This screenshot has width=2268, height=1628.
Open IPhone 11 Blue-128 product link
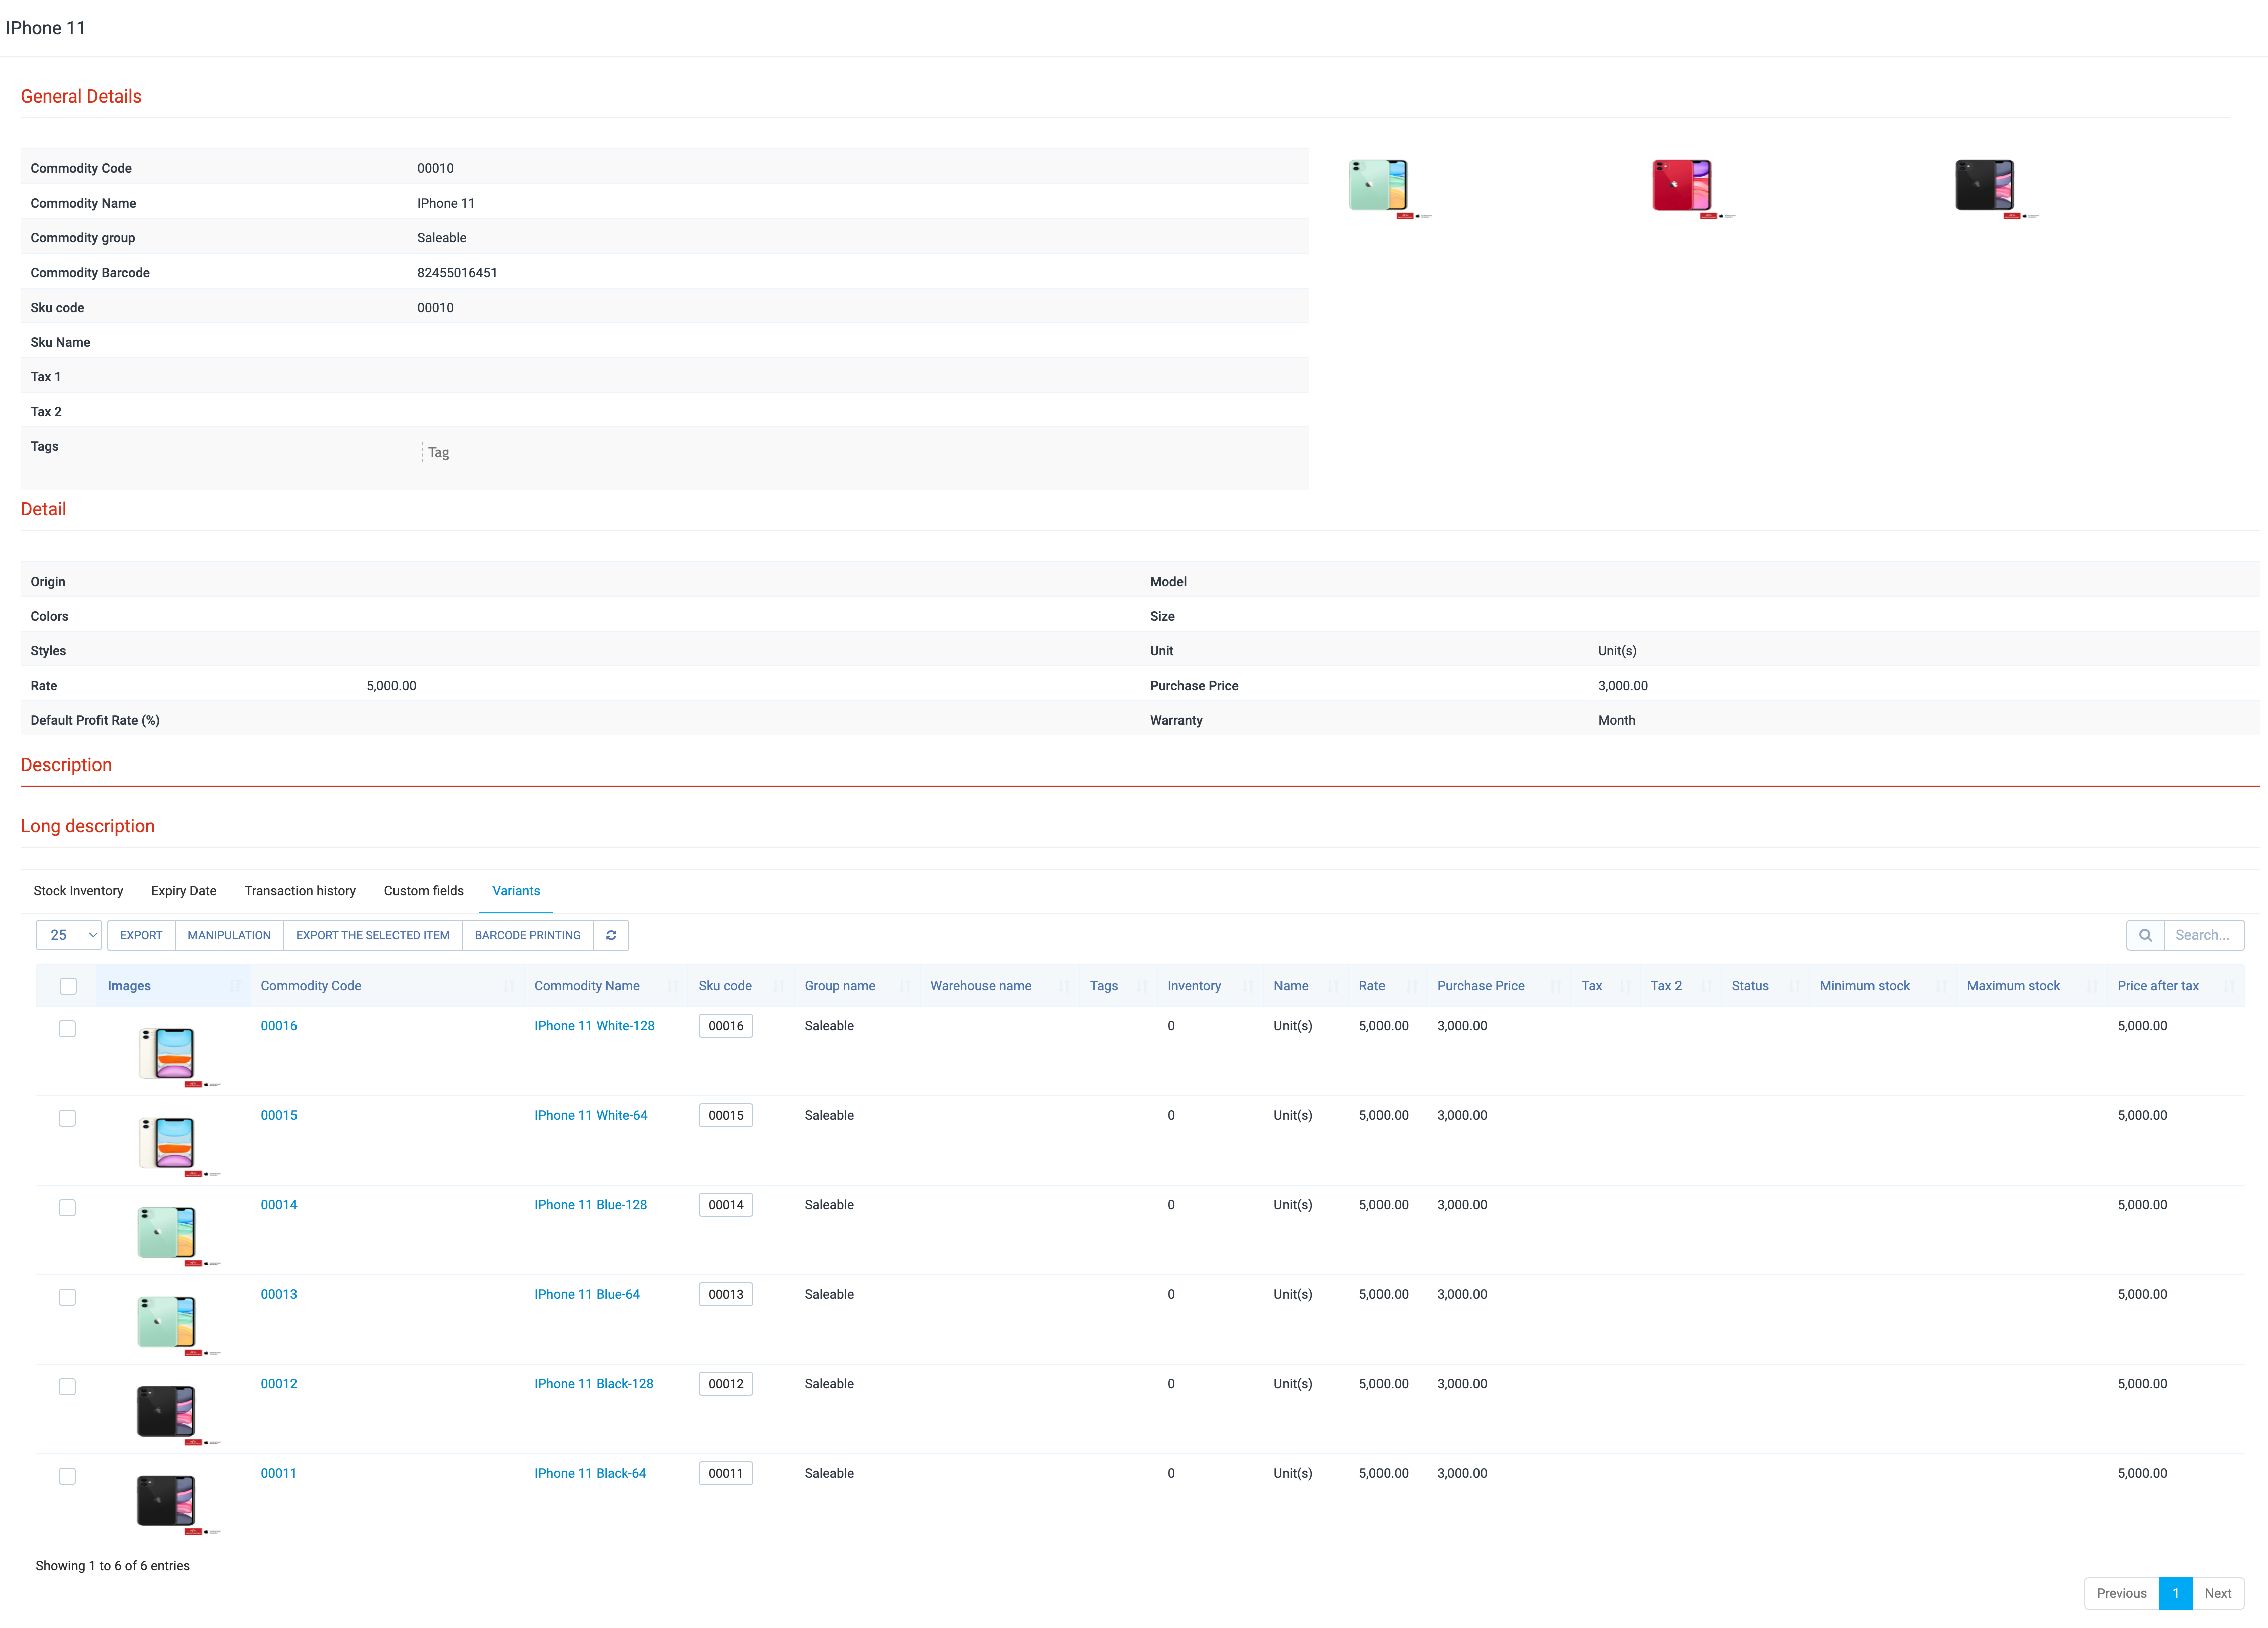click(x=590, y=1204)
